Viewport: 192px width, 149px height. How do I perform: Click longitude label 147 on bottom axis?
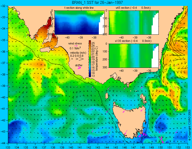[x=134, y=147]
